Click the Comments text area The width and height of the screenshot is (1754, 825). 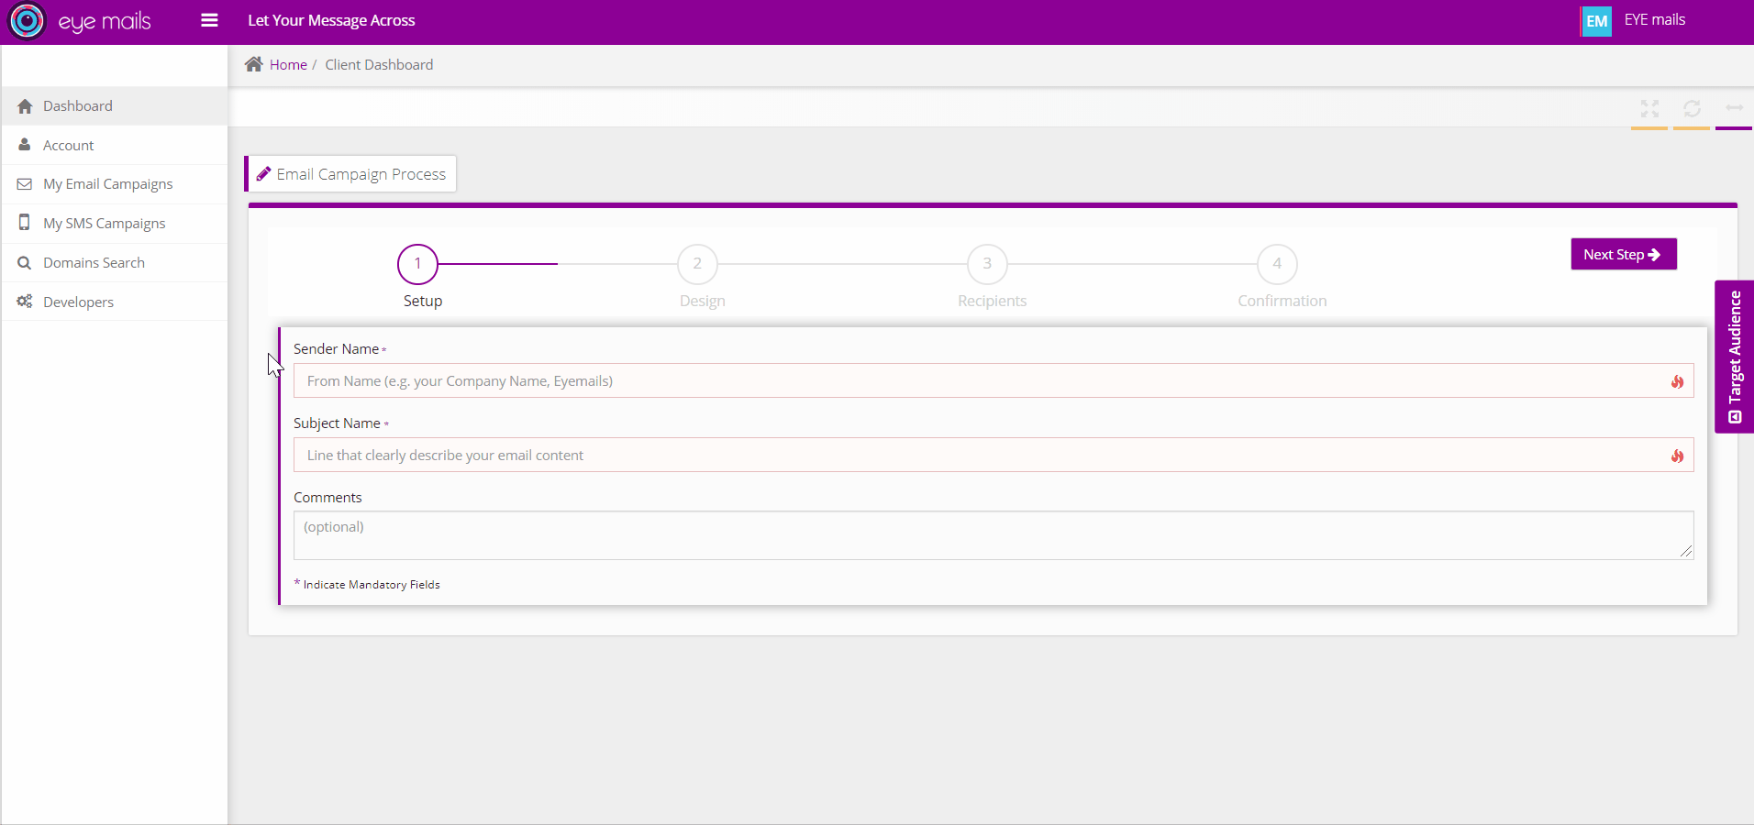click(991, 535)
